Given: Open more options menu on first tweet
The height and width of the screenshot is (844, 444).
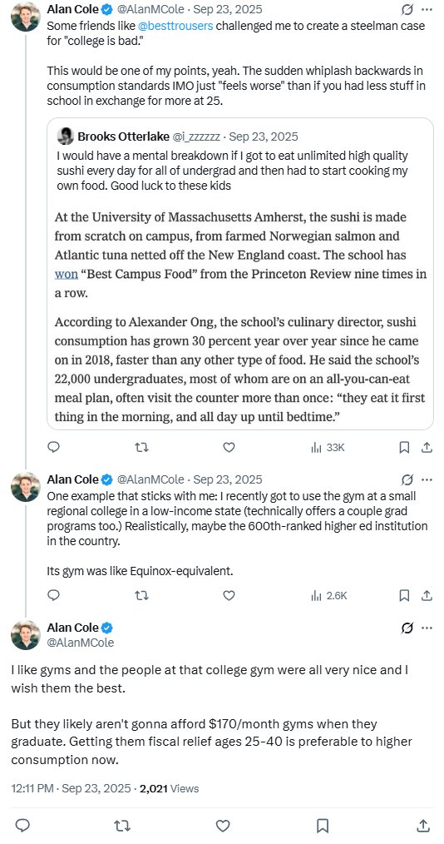Looking at the screenshot, I should pos(427,9).
